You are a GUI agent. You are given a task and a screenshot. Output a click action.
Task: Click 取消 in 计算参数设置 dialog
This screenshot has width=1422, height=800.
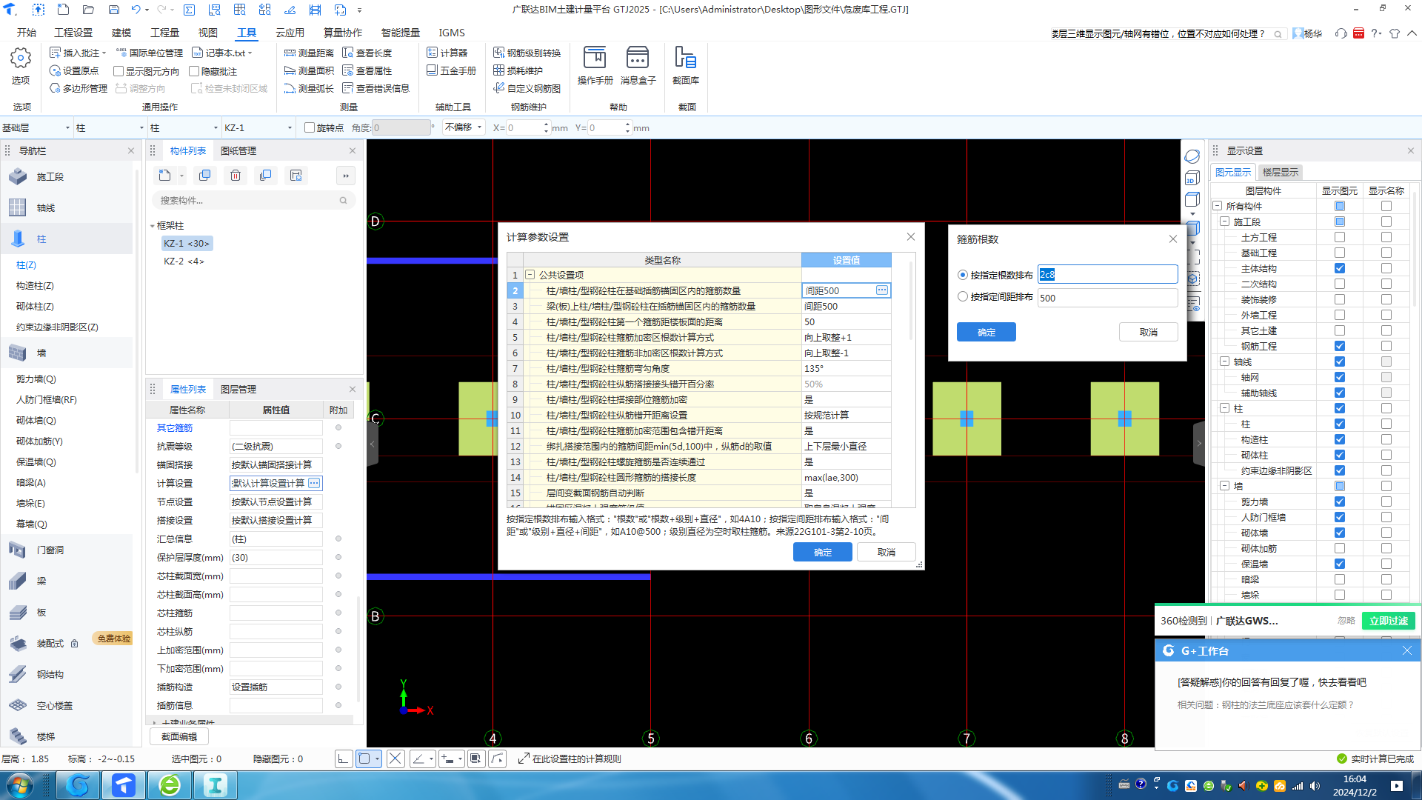pos(886,552)
